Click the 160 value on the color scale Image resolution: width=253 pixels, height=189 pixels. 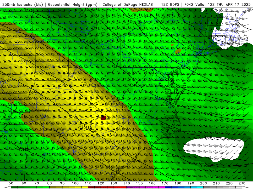[x=152, y=183]
